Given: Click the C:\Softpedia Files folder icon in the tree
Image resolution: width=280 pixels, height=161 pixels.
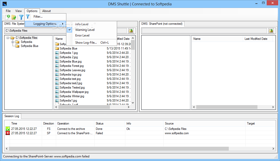Looking at the screenshot, I should (x=13, y=38).
